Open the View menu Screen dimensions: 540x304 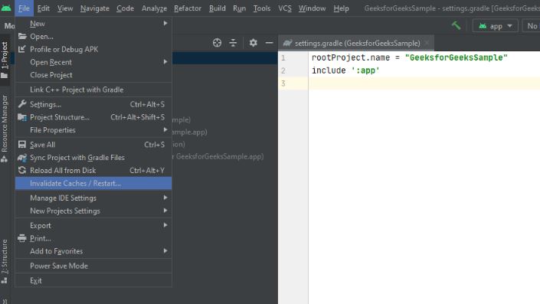click(65, 8)
